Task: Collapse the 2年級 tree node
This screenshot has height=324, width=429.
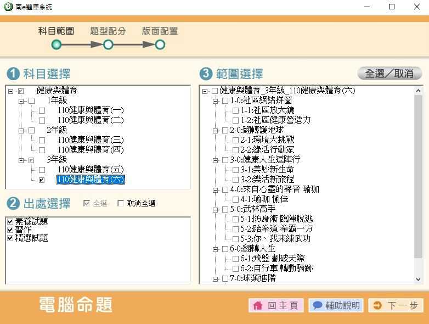Action: (x=21, y=131)
